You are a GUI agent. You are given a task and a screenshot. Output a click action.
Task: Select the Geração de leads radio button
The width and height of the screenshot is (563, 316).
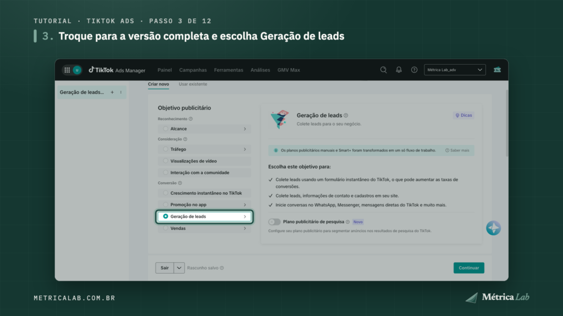165,216
